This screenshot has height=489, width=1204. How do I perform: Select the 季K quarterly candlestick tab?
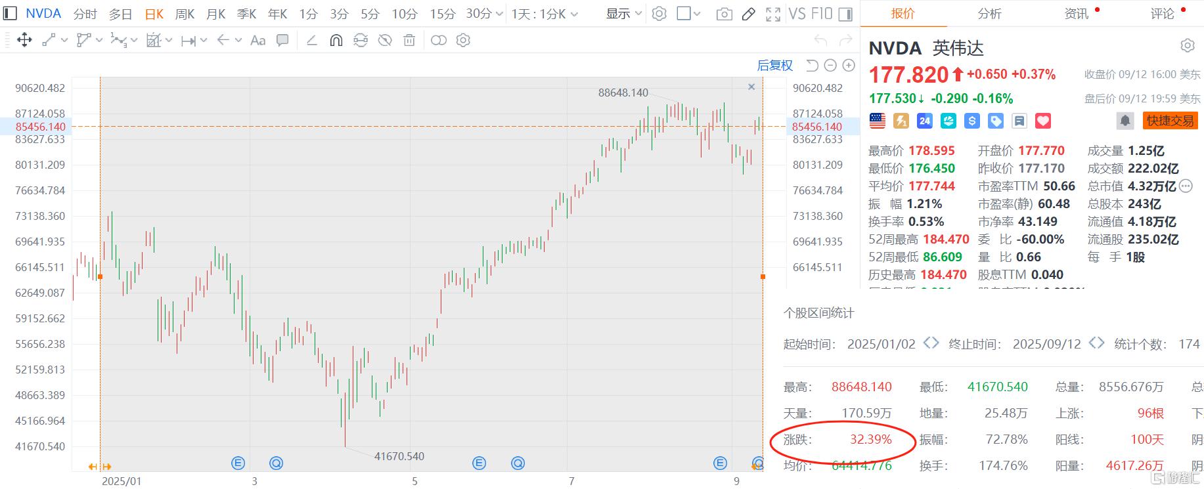point(247,14)
